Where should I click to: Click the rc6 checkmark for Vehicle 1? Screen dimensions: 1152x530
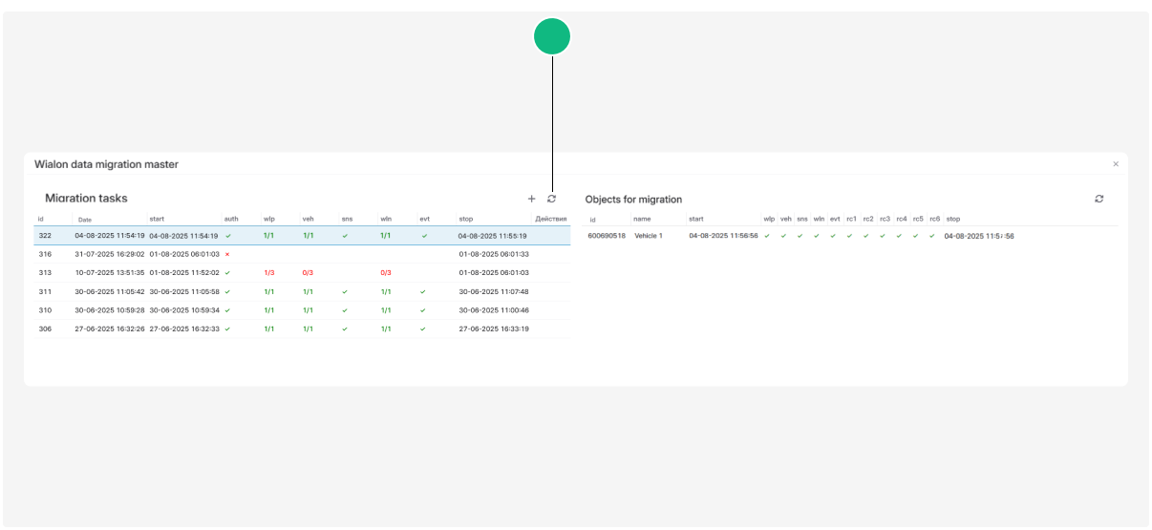(932, 236)
